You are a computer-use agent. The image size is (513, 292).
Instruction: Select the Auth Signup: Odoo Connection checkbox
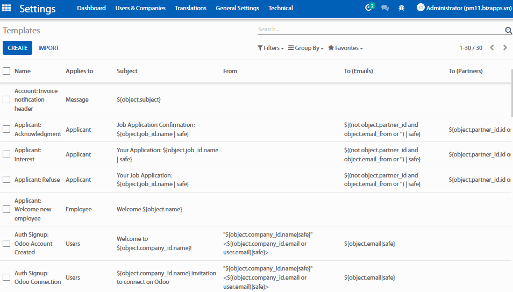[x=6, y=277]
